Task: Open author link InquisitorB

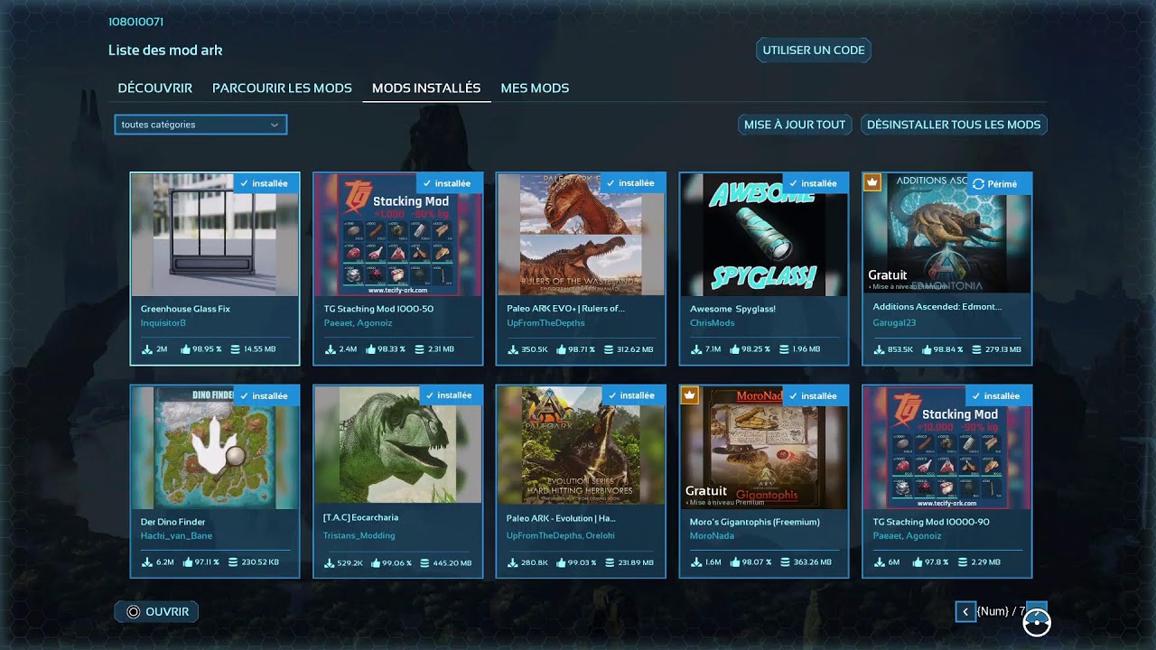Action: click(163, 323)
